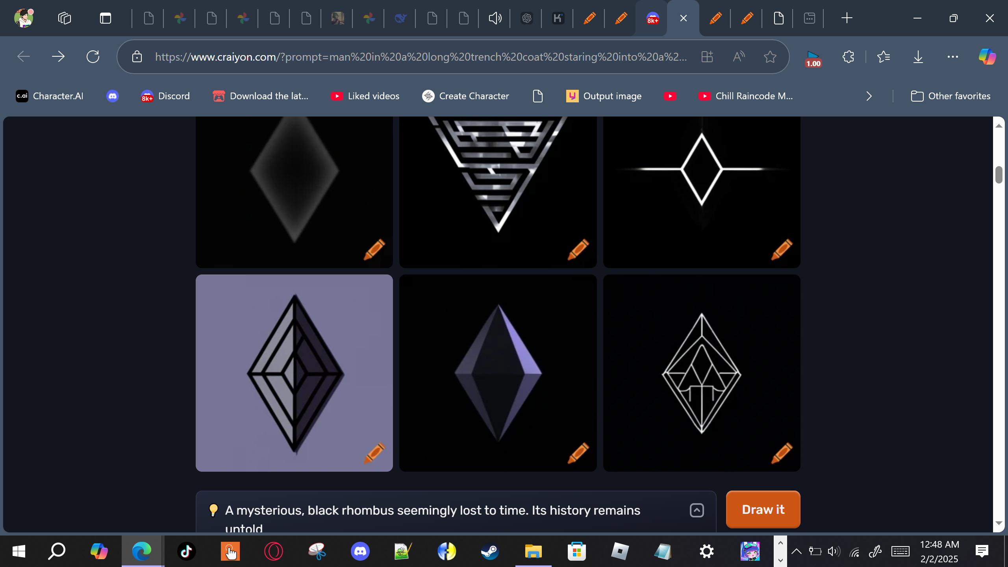Open the Favorites list icon
This screenshot has height=567, width=1008.
tap(884, 57)
